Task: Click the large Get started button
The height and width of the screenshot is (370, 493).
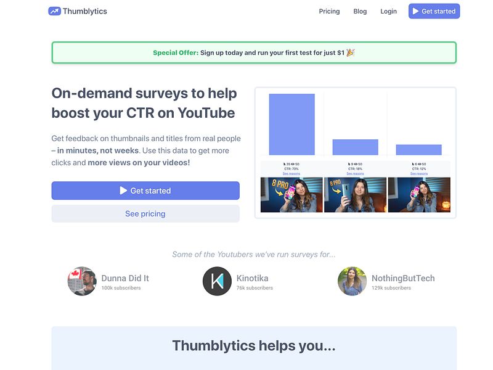Action: click(x=145, y=191)
